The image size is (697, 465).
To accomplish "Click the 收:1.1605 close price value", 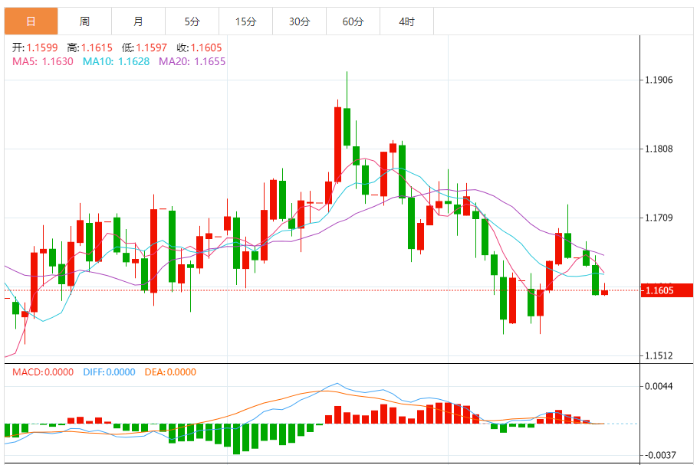I will click(x=199, y=47).
